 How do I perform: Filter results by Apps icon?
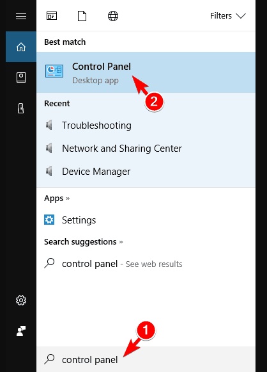coord(52,16)
